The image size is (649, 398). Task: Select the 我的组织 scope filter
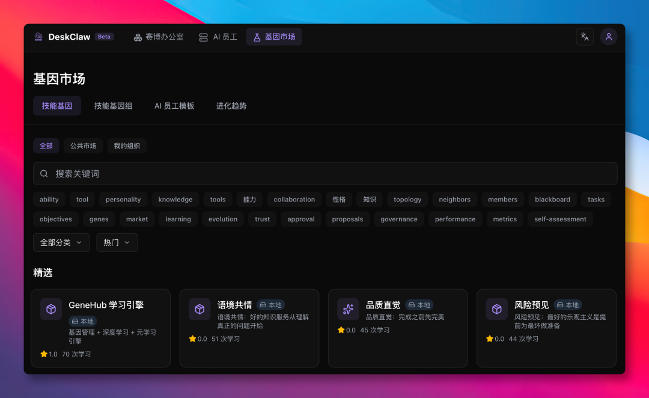click(127, 145)
